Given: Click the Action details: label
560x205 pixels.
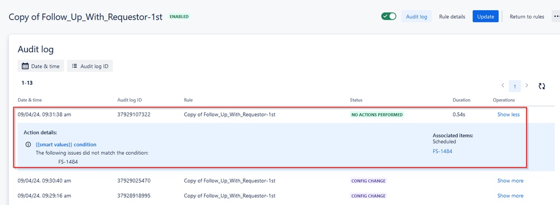Looking at the screenshot, I should pos(40,133).
